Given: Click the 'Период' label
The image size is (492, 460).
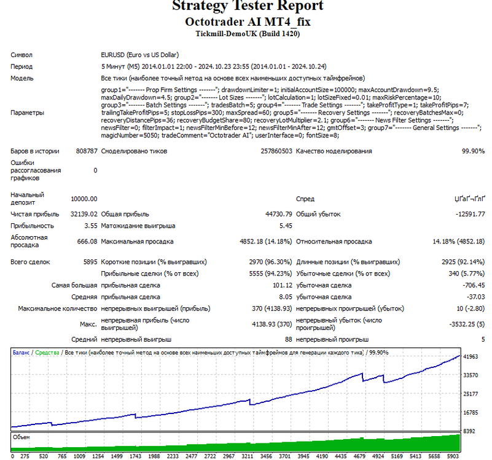Looking at the screenshot, I should (x=21, y=66).
